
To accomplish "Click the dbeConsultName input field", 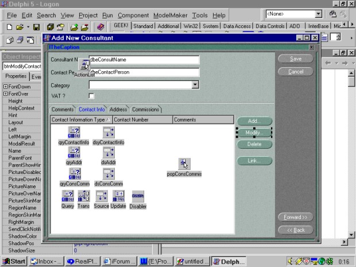I will coord(144,60).
